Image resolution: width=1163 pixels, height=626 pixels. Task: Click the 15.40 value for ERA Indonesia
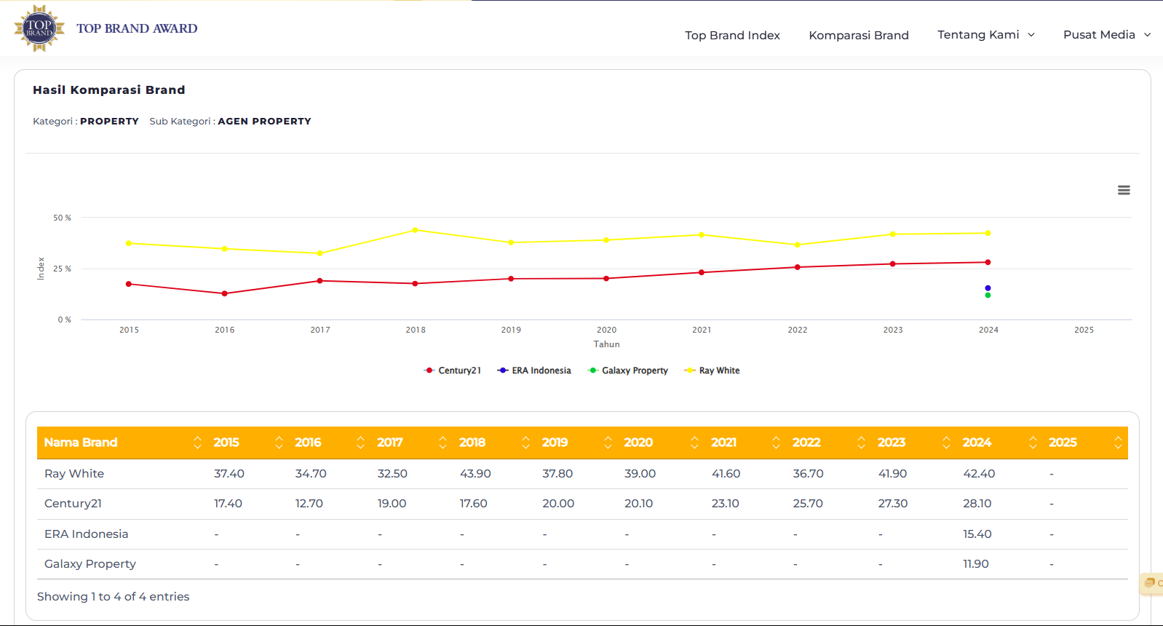click(x=977, y=534)
